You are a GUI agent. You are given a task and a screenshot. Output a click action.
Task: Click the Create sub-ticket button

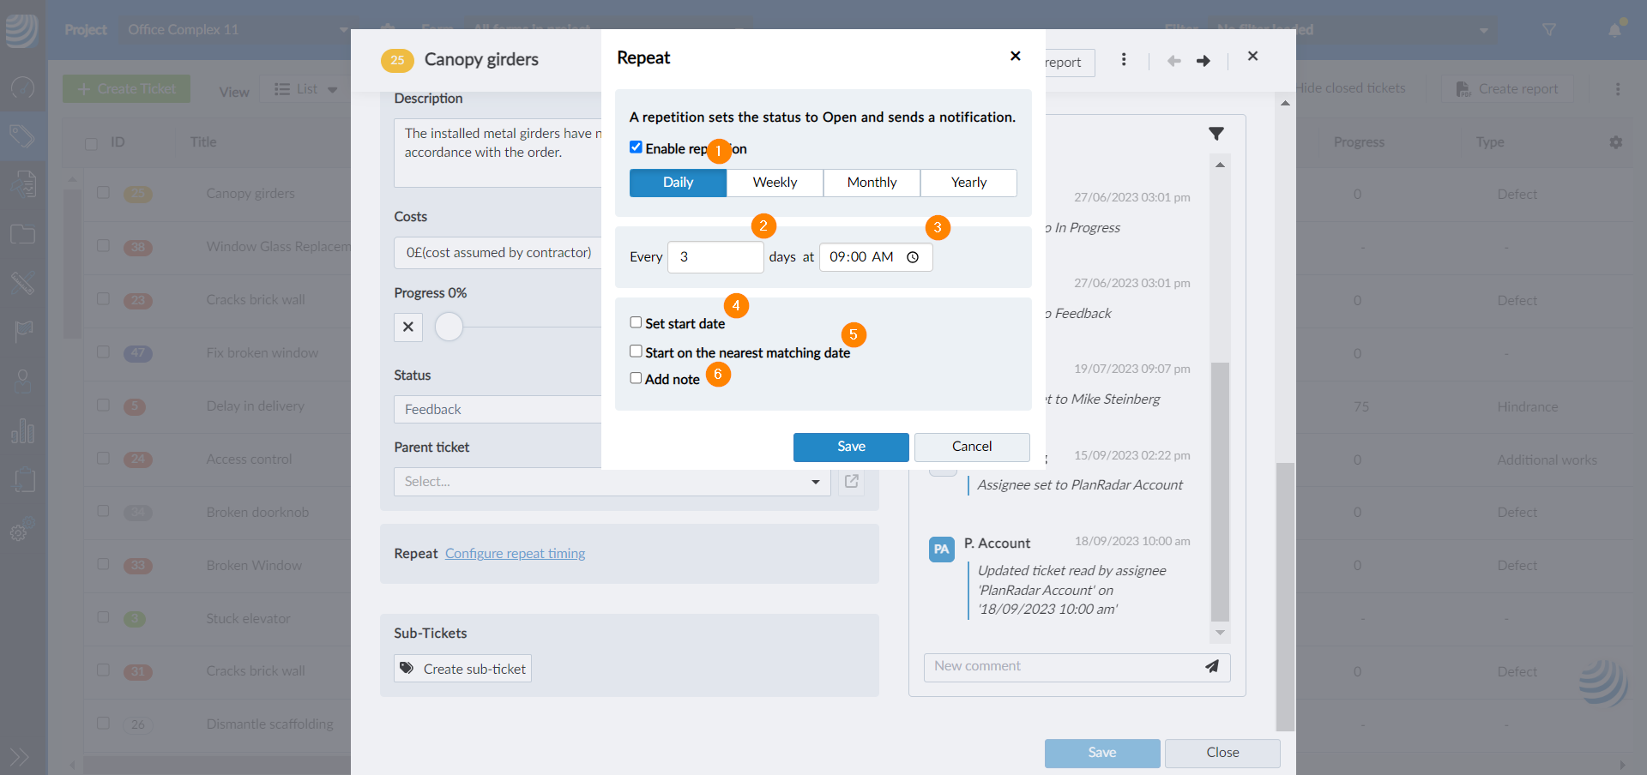[x=463, y=669]
